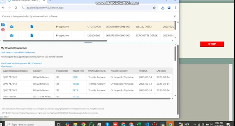Click the red STOP button
The image size is (235, 126).
pos(212,44)
